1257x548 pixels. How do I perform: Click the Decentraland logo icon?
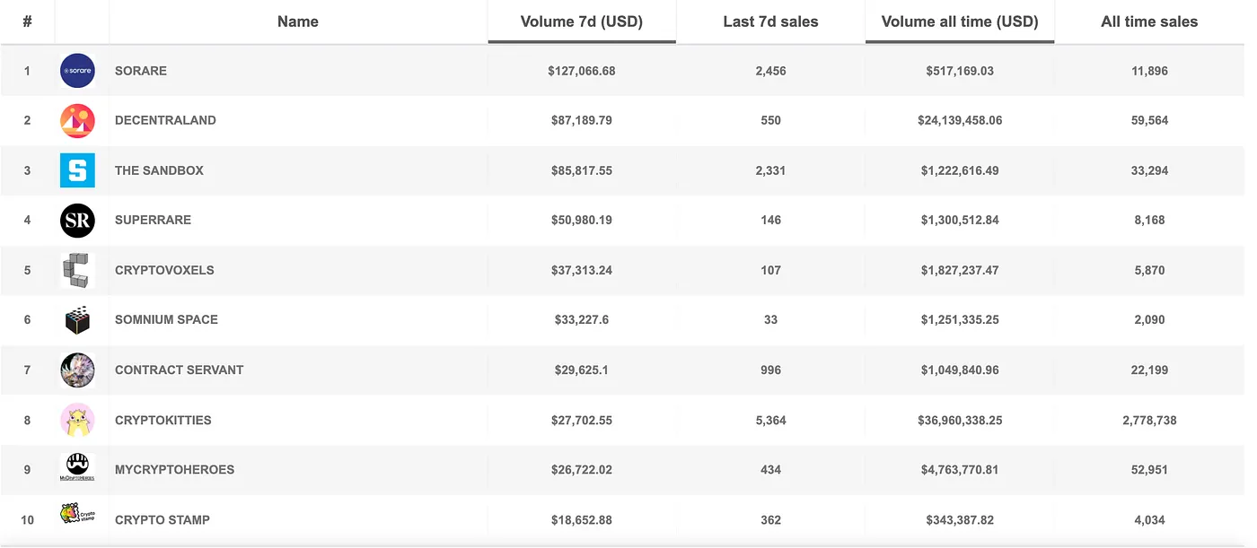(x=77, y=121)
